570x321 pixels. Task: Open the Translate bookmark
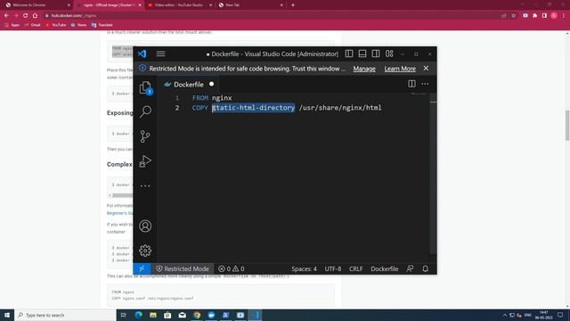pos(102,25)
